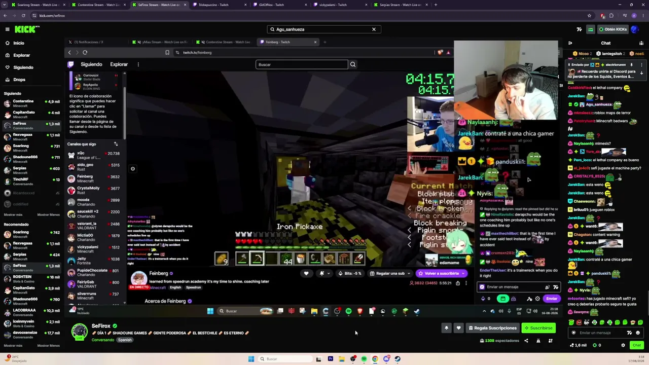Screen dimensions: 649x365
Task: Click the Obtén KICKs button
Action: [x=612, y=29]
